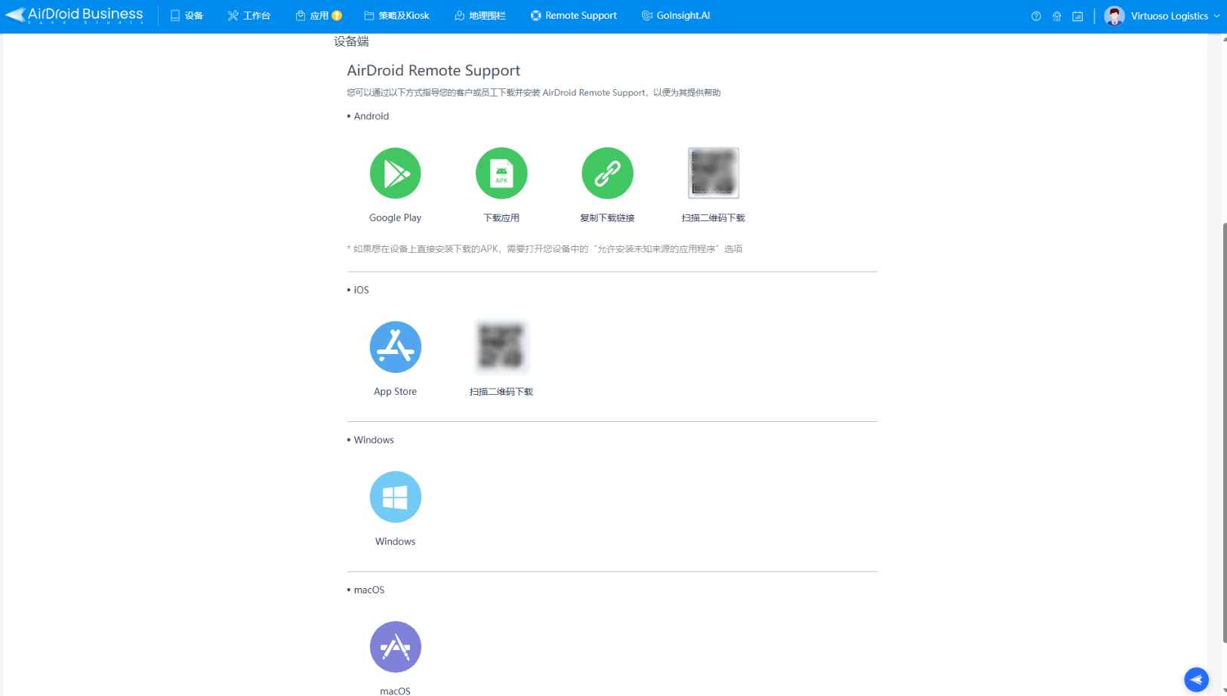Click the APK install note starting '* 如果想在设备上'

[544, 249]
